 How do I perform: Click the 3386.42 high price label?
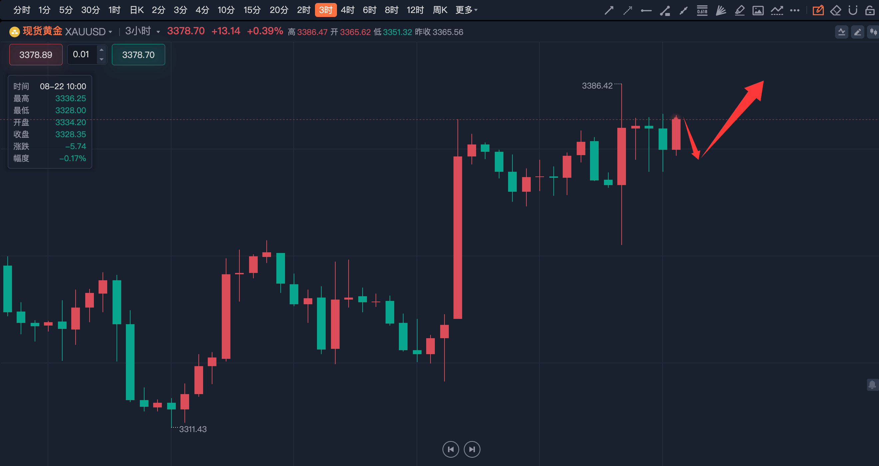coord(597,86)
